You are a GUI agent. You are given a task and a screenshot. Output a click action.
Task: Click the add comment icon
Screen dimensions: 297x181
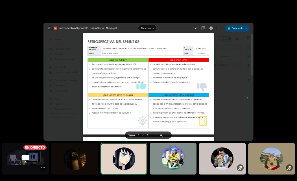203,28
